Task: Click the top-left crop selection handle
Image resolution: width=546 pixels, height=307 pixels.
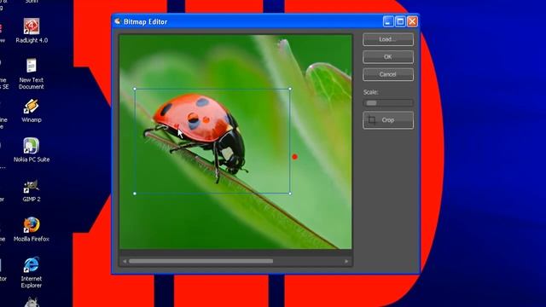Action: [135, 89]
